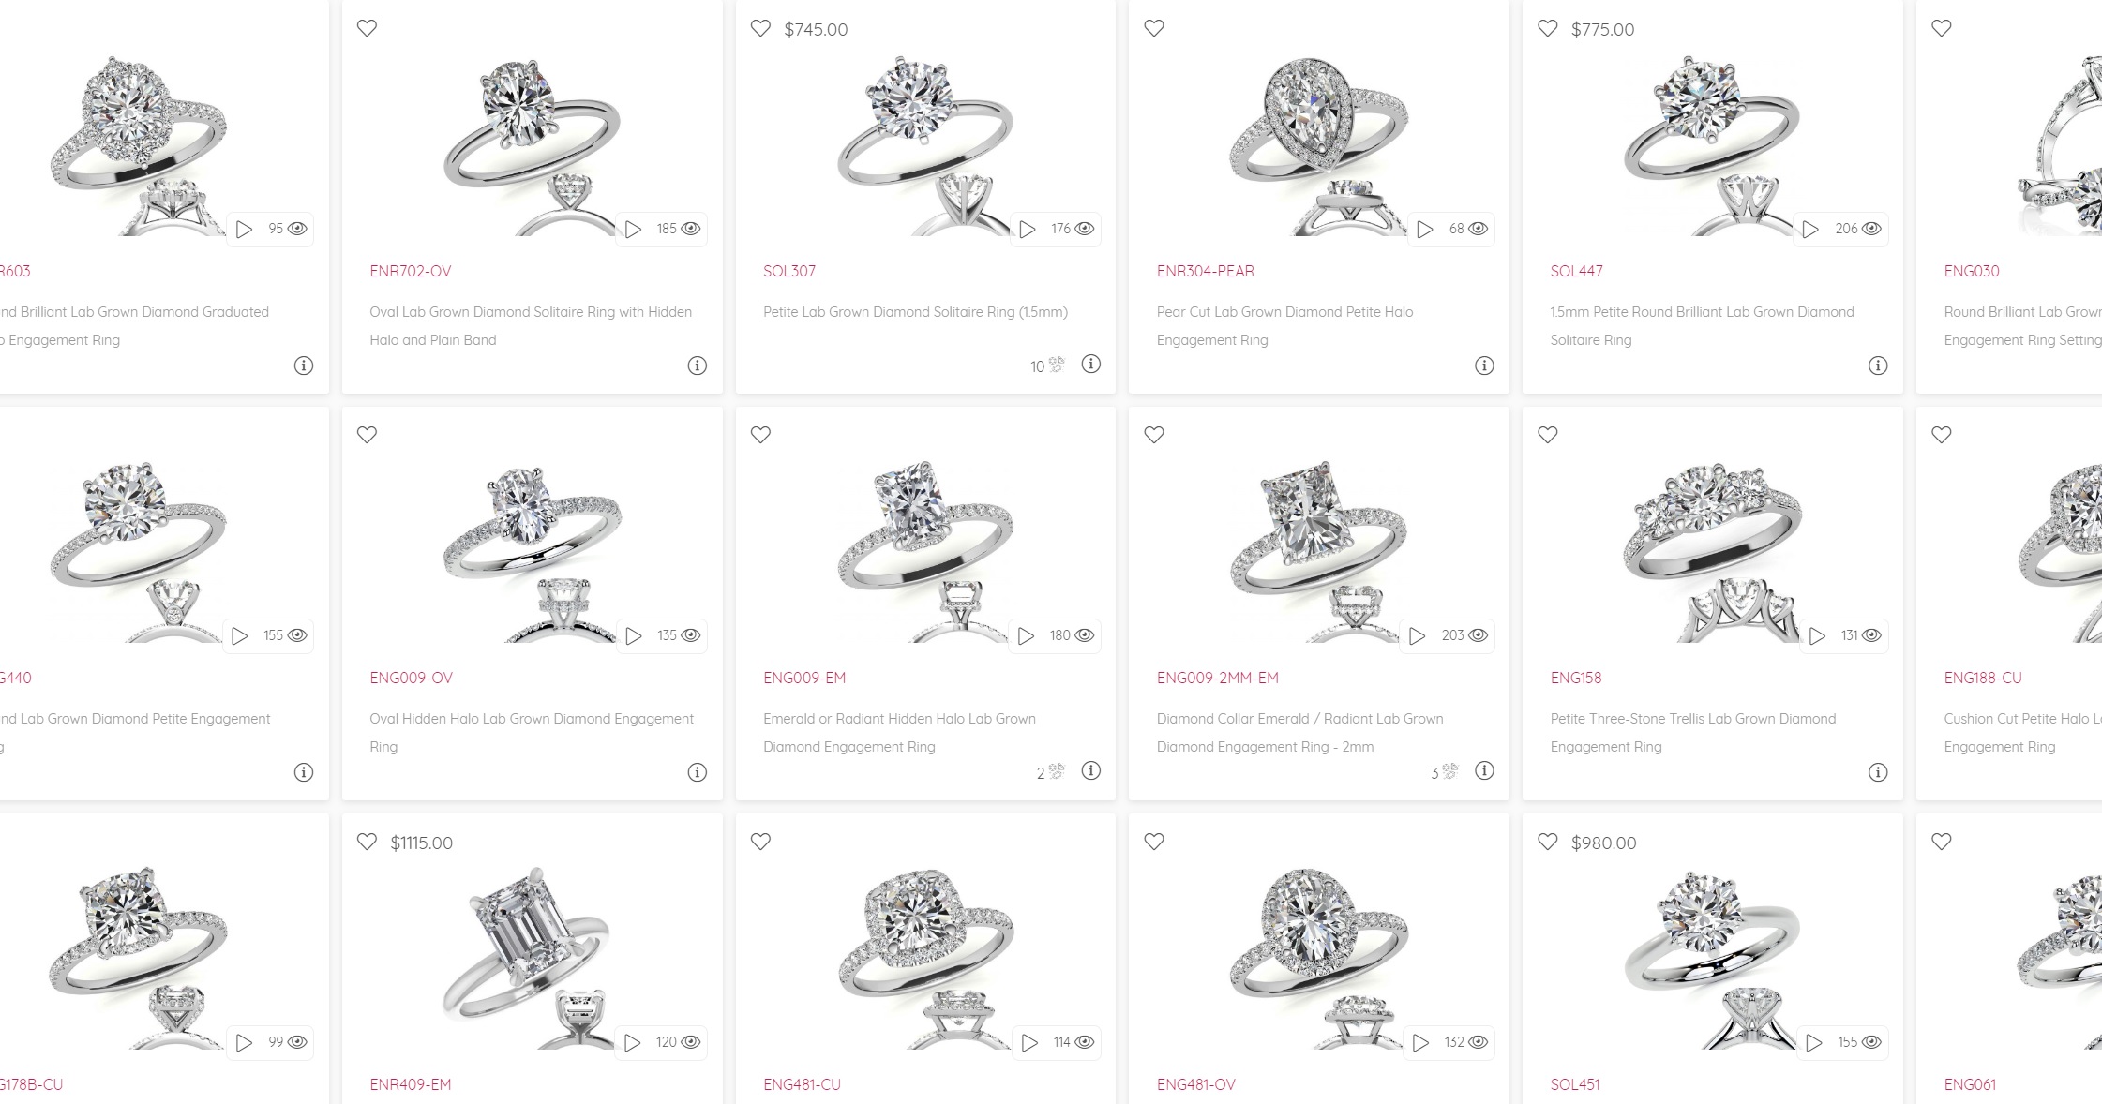
Task: Open the ENG009-2MM-EM product code link
Action: pyautogui.click(x=1218, y=678)
